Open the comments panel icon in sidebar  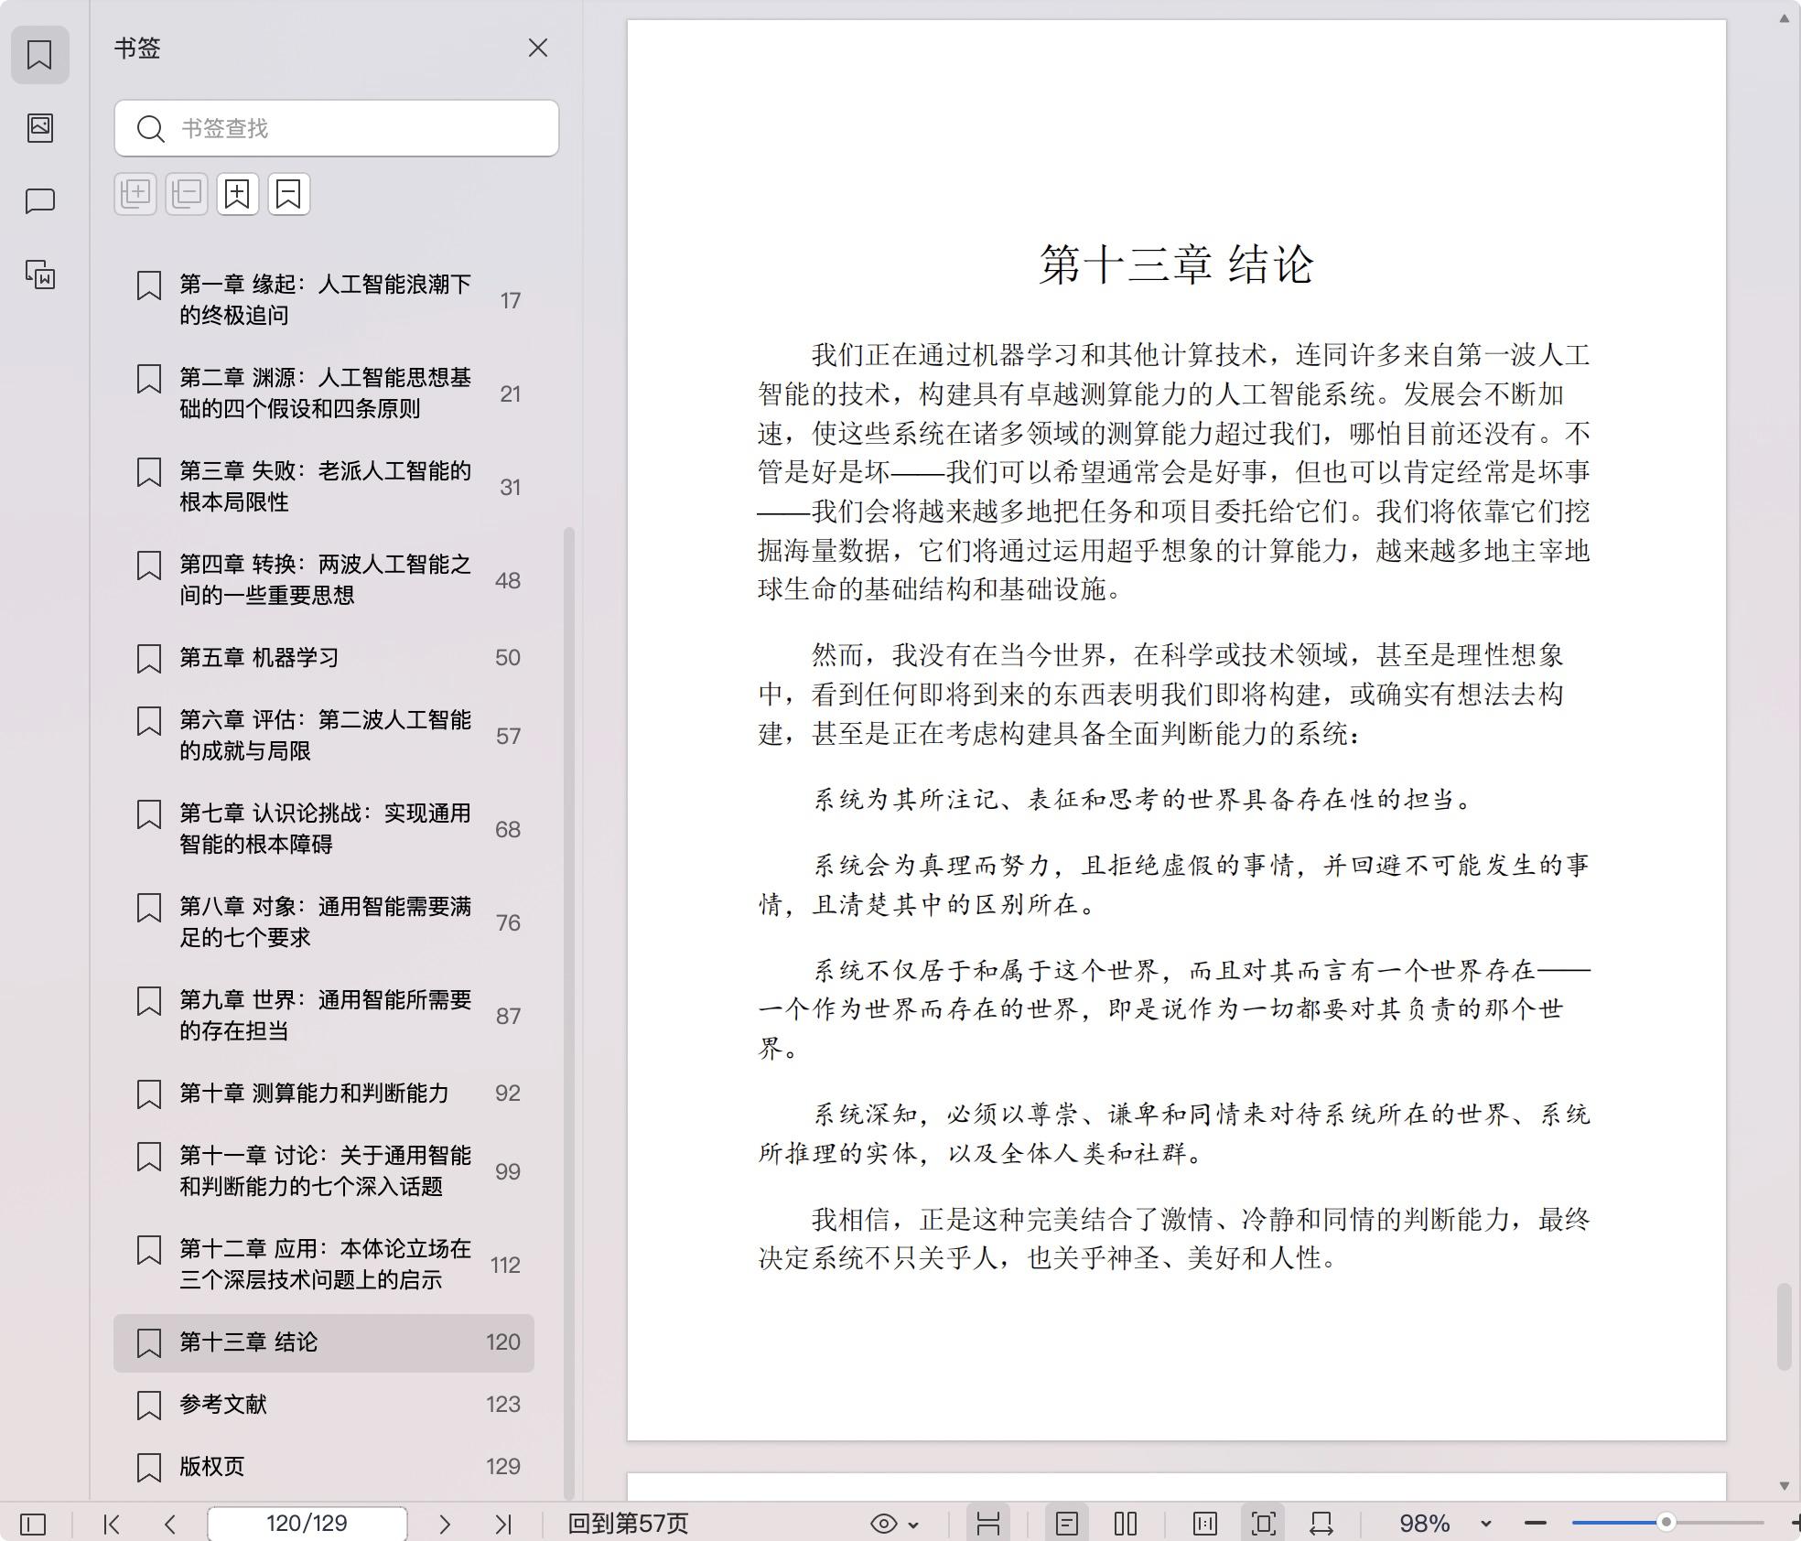[x=39, y=201]
